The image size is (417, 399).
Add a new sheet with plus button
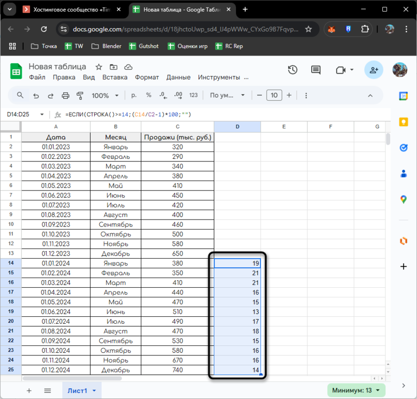[29, 390]
